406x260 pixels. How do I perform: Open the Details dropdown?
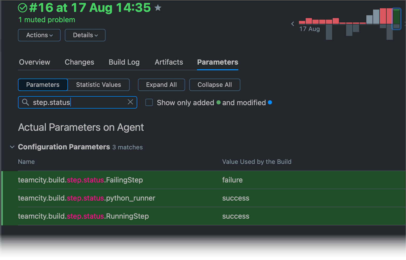coord(85,35)
